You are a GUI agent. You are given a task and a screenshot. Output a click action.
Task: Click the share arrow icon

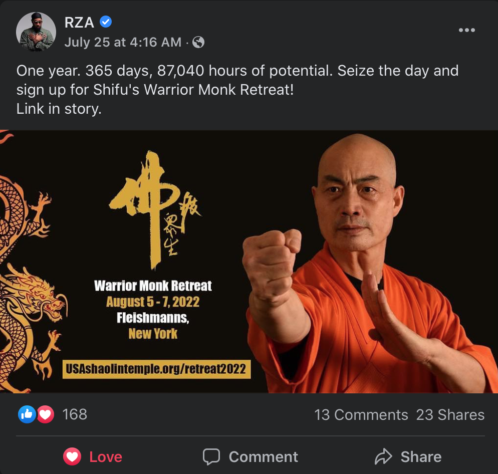pos(383,456)
